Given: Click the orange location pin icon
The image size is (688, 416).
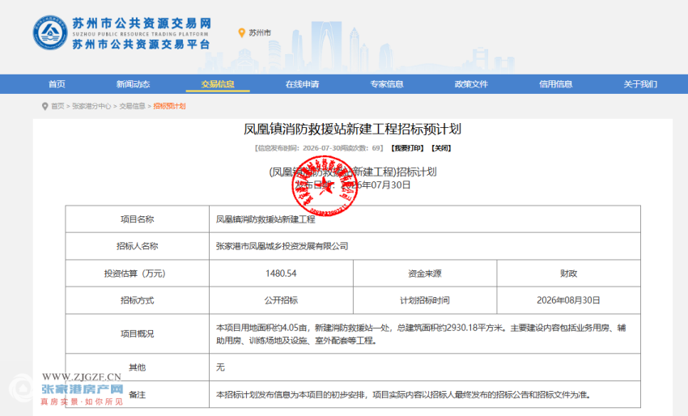Looking at the screenshot, I should coord(241,33).
